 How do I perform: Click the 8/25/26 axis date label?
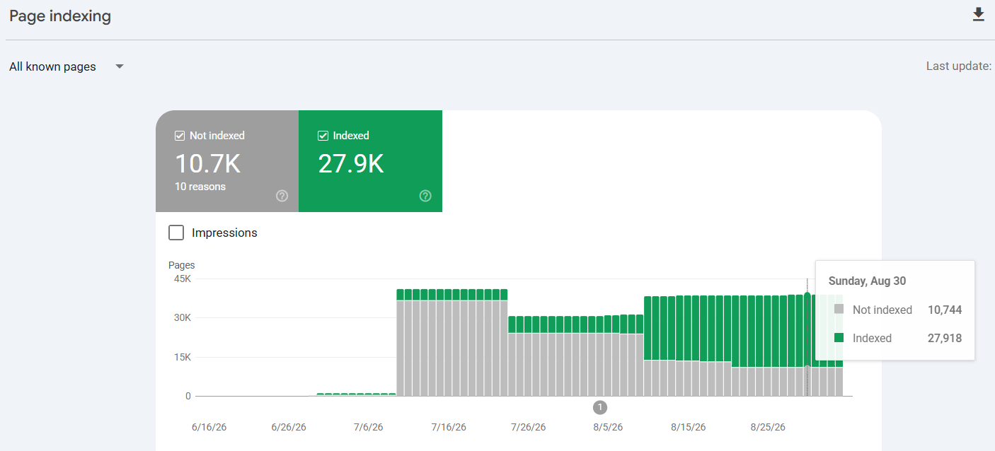coord(768,427)
